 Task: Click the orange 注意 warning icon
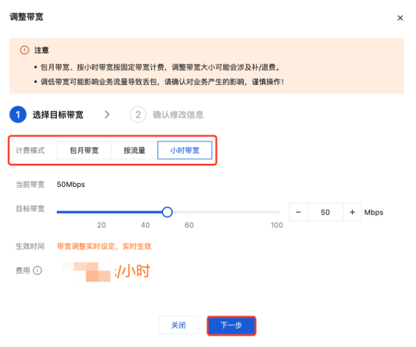tap(24, 50)
